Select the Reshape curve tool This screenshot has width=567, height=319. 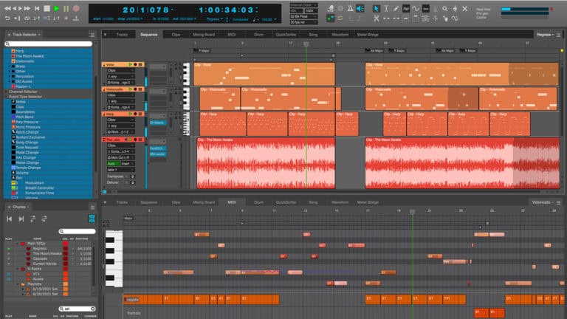point(416,8)
